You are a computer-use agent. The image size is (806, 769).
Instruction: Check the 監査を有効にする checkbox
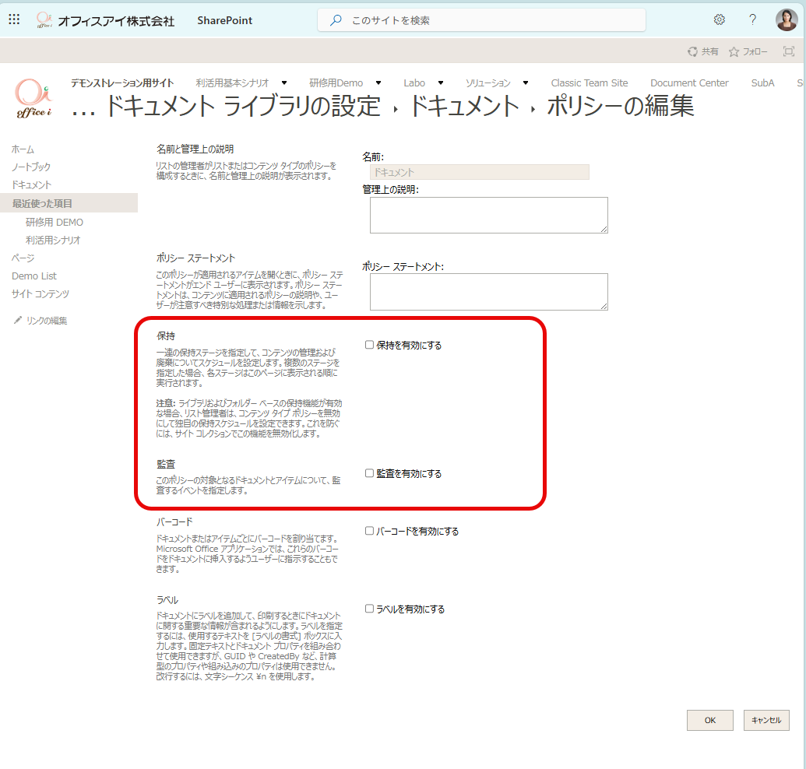pos(370,473)
